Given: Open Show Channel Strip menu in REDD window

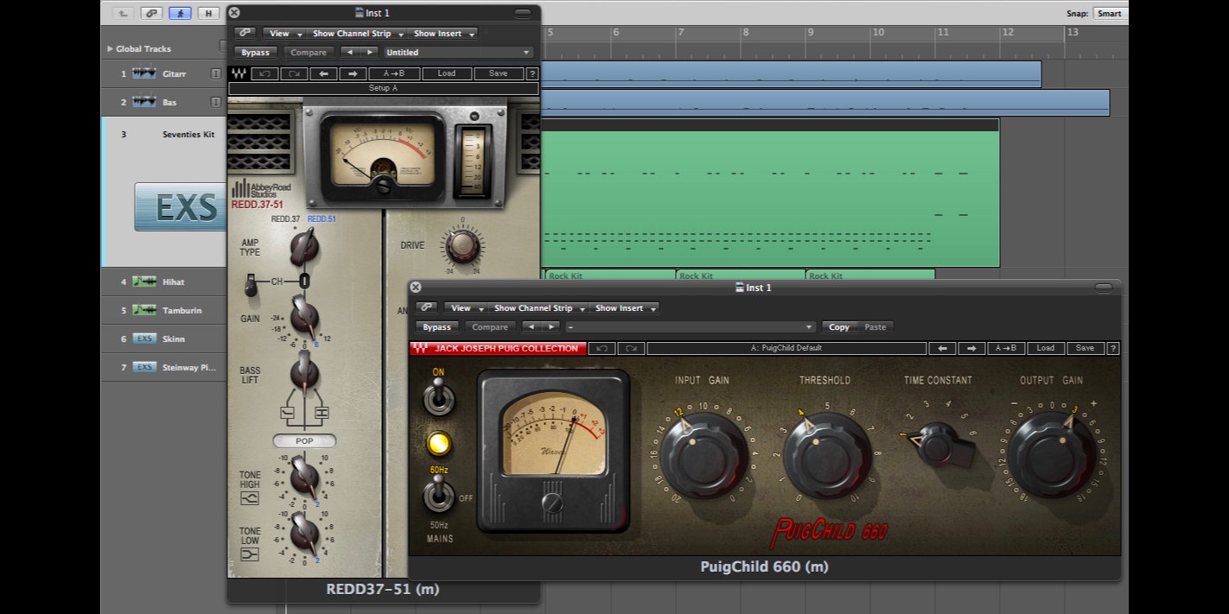Looking at the screenshot, I should coord(356,34).
